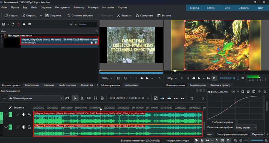Screen dimensions: 269x143
Task: Click the track compositing icon left of razor
Action: 67,98
